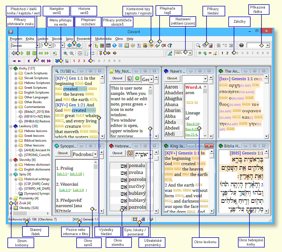Click the red minus remove bookmark icon
This screenshot has width=282, height=252.
tap(210, 53)
